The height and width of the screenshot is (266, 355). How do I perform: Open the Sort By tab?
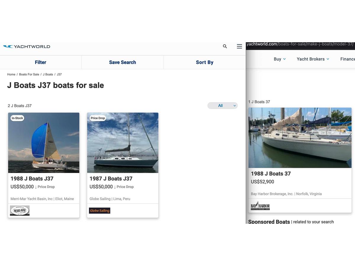pos(204,62)
